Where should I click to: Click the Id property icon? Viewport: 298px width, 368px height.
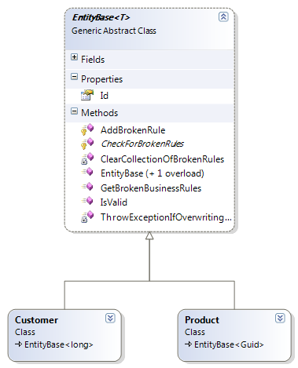click(87, 95)
